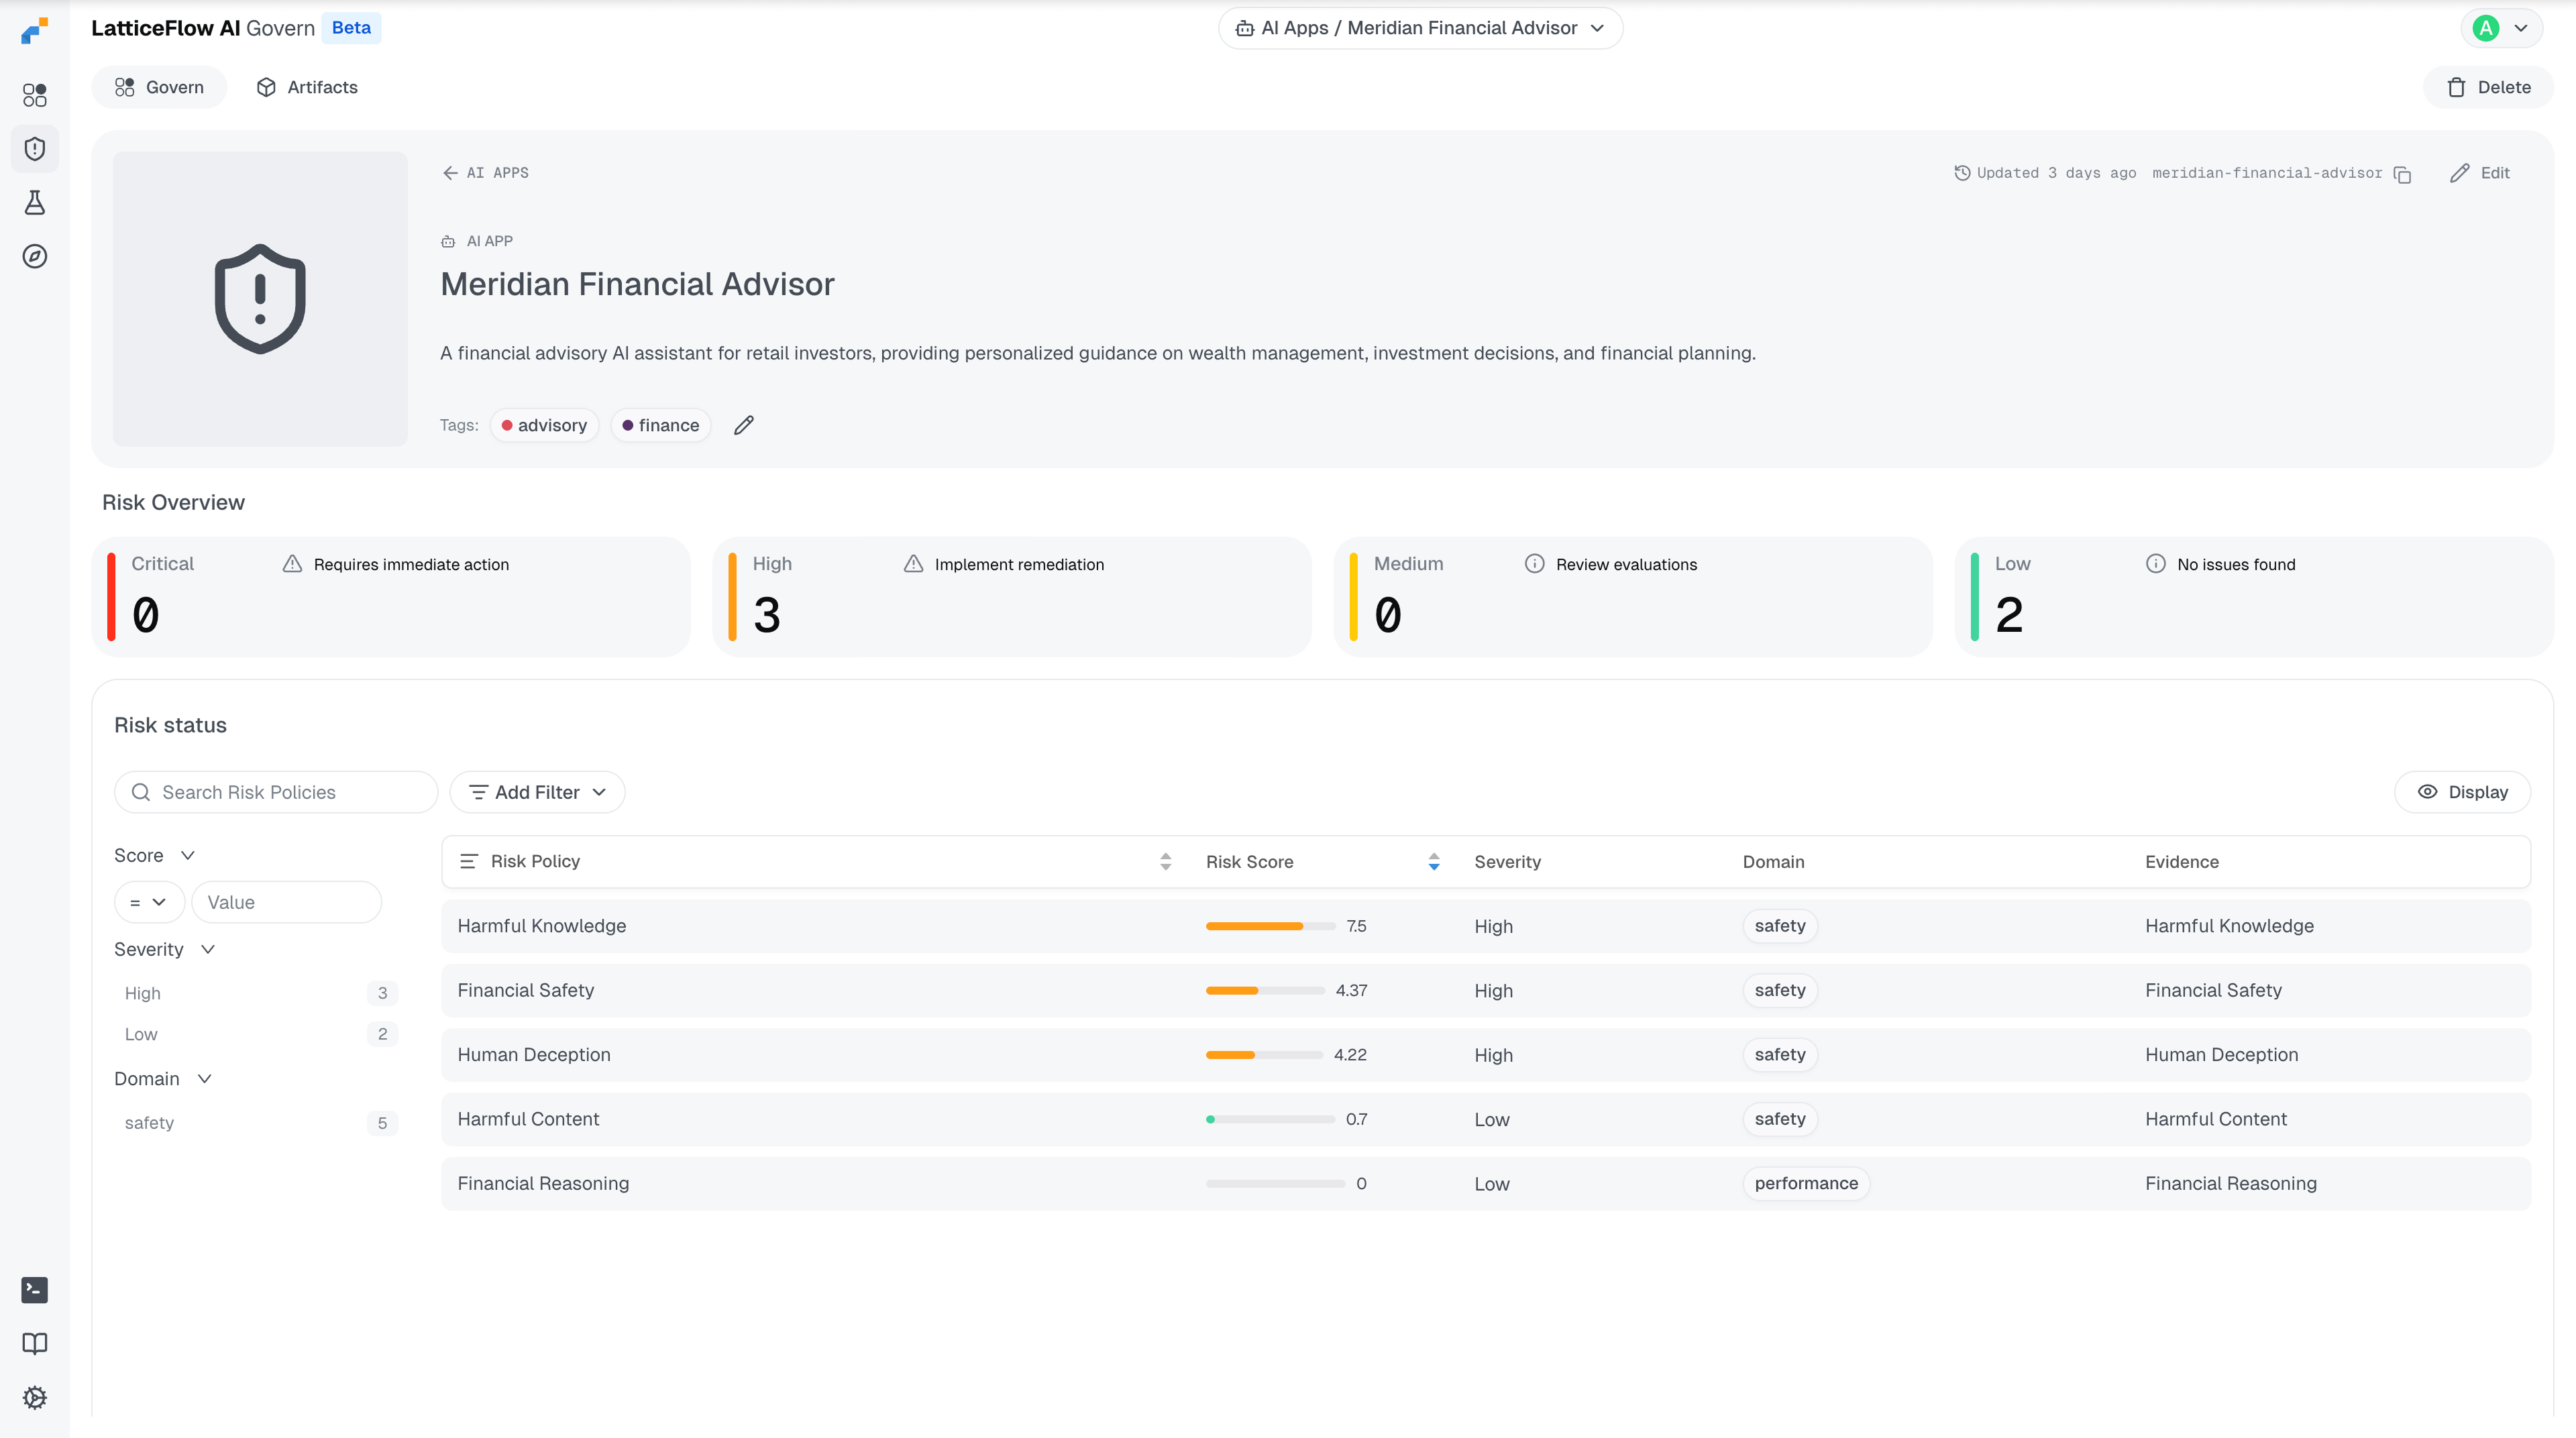This screenshot has width=2576, height=1438.
Task: Open Harmful Knowledge evidence link
Action: pos(2229,926)
